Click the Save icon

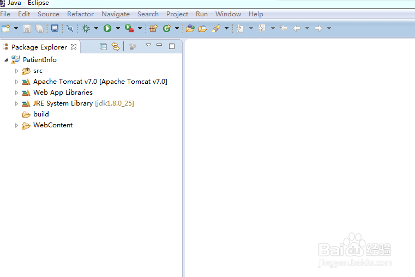pyautogui.click(x=27, y=28)
